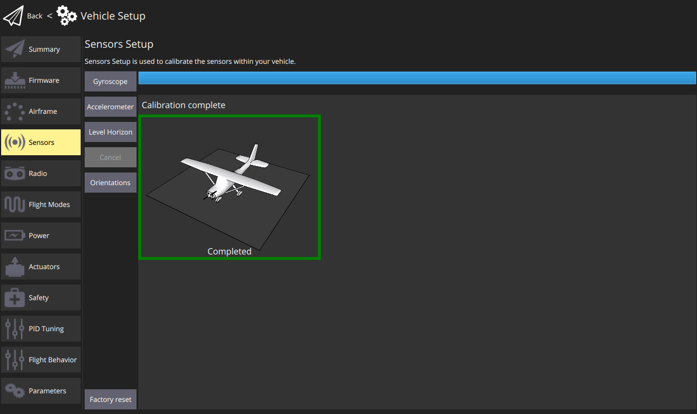Click the Parameters gears icon
This screenshot has height=414, width=697.
(x=14, y=391)
